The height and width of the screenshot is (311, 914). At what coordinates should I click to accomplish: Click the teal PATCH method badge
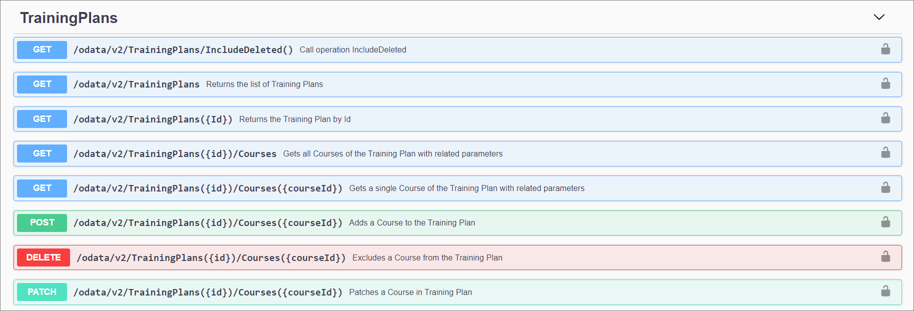[x=42, y=292]
